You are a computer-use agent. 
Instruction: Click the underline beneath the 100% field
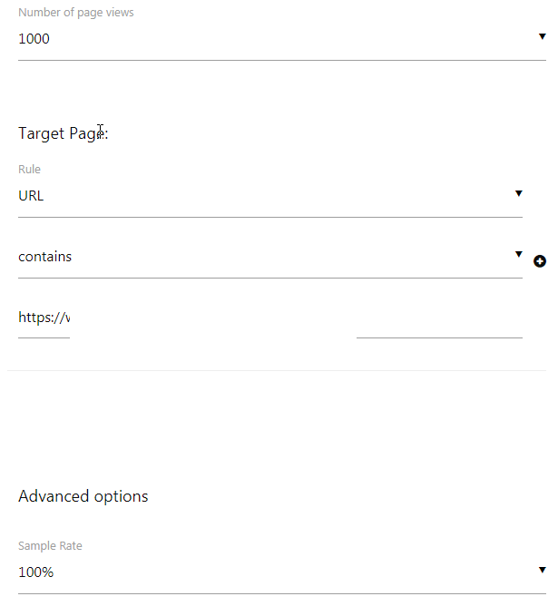point(282,593)
